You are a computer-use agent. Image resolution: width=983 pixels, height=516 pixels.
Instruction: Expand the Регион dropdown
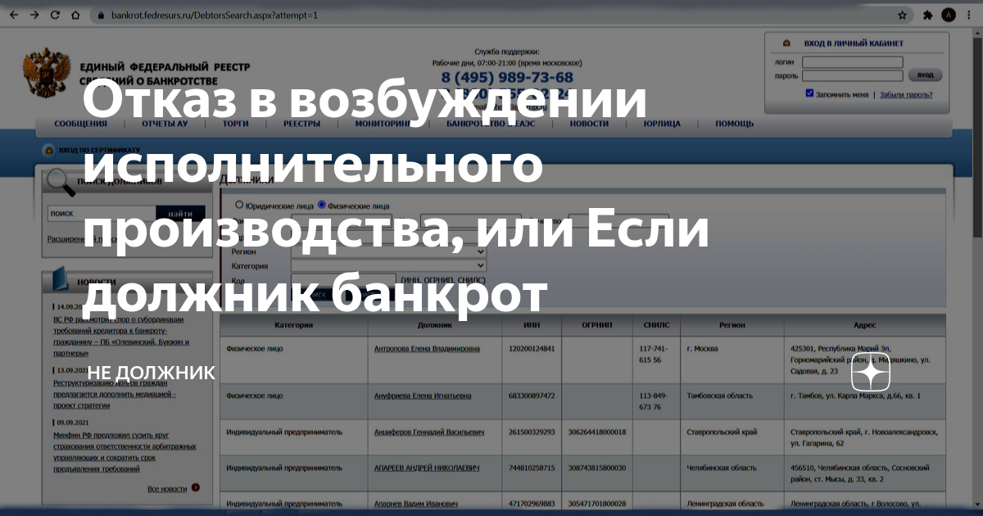(388, 252)
